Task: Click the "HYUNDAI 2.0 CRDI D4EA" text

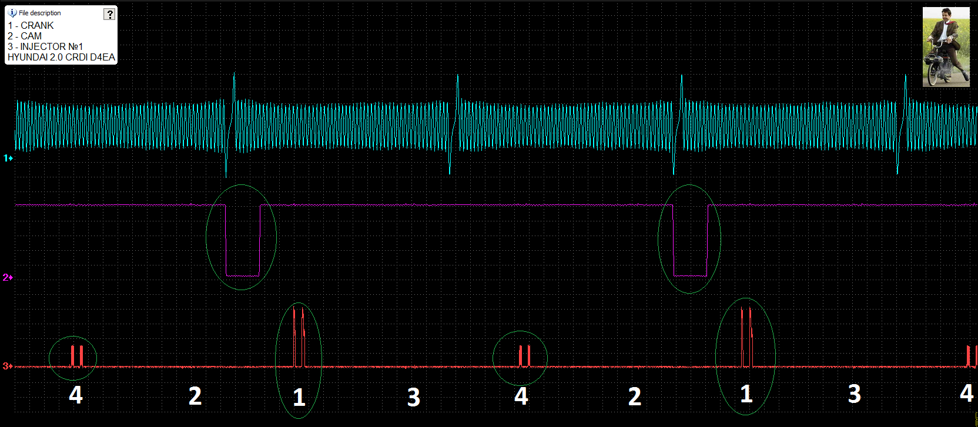Action: (x=61, y=58)
